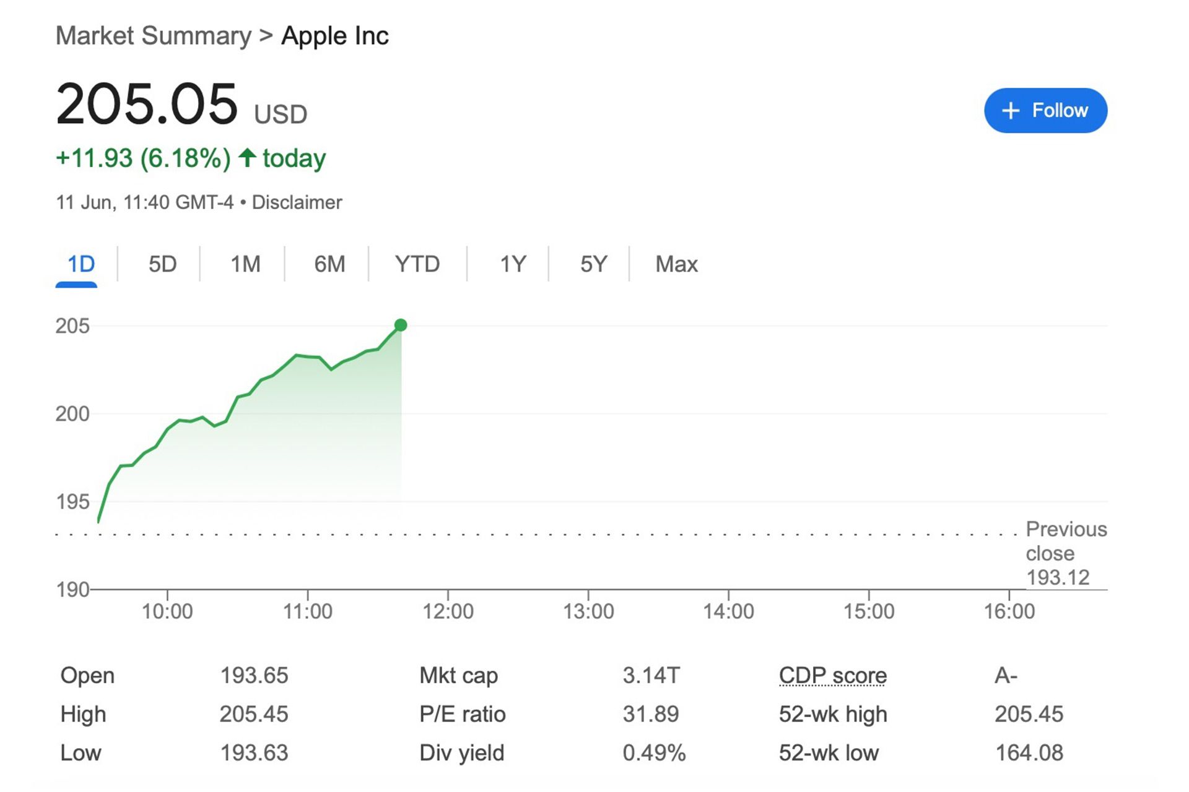
Task: Open the Disclaimer link
Action: point(297,202)
